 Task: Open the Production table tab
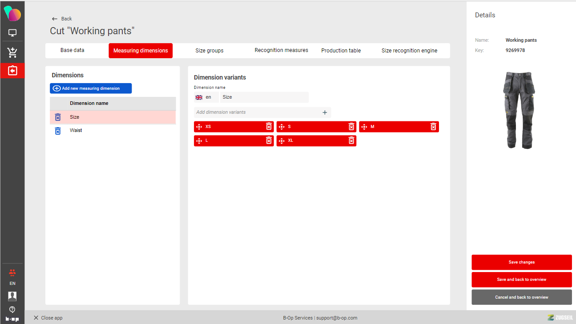341,51
